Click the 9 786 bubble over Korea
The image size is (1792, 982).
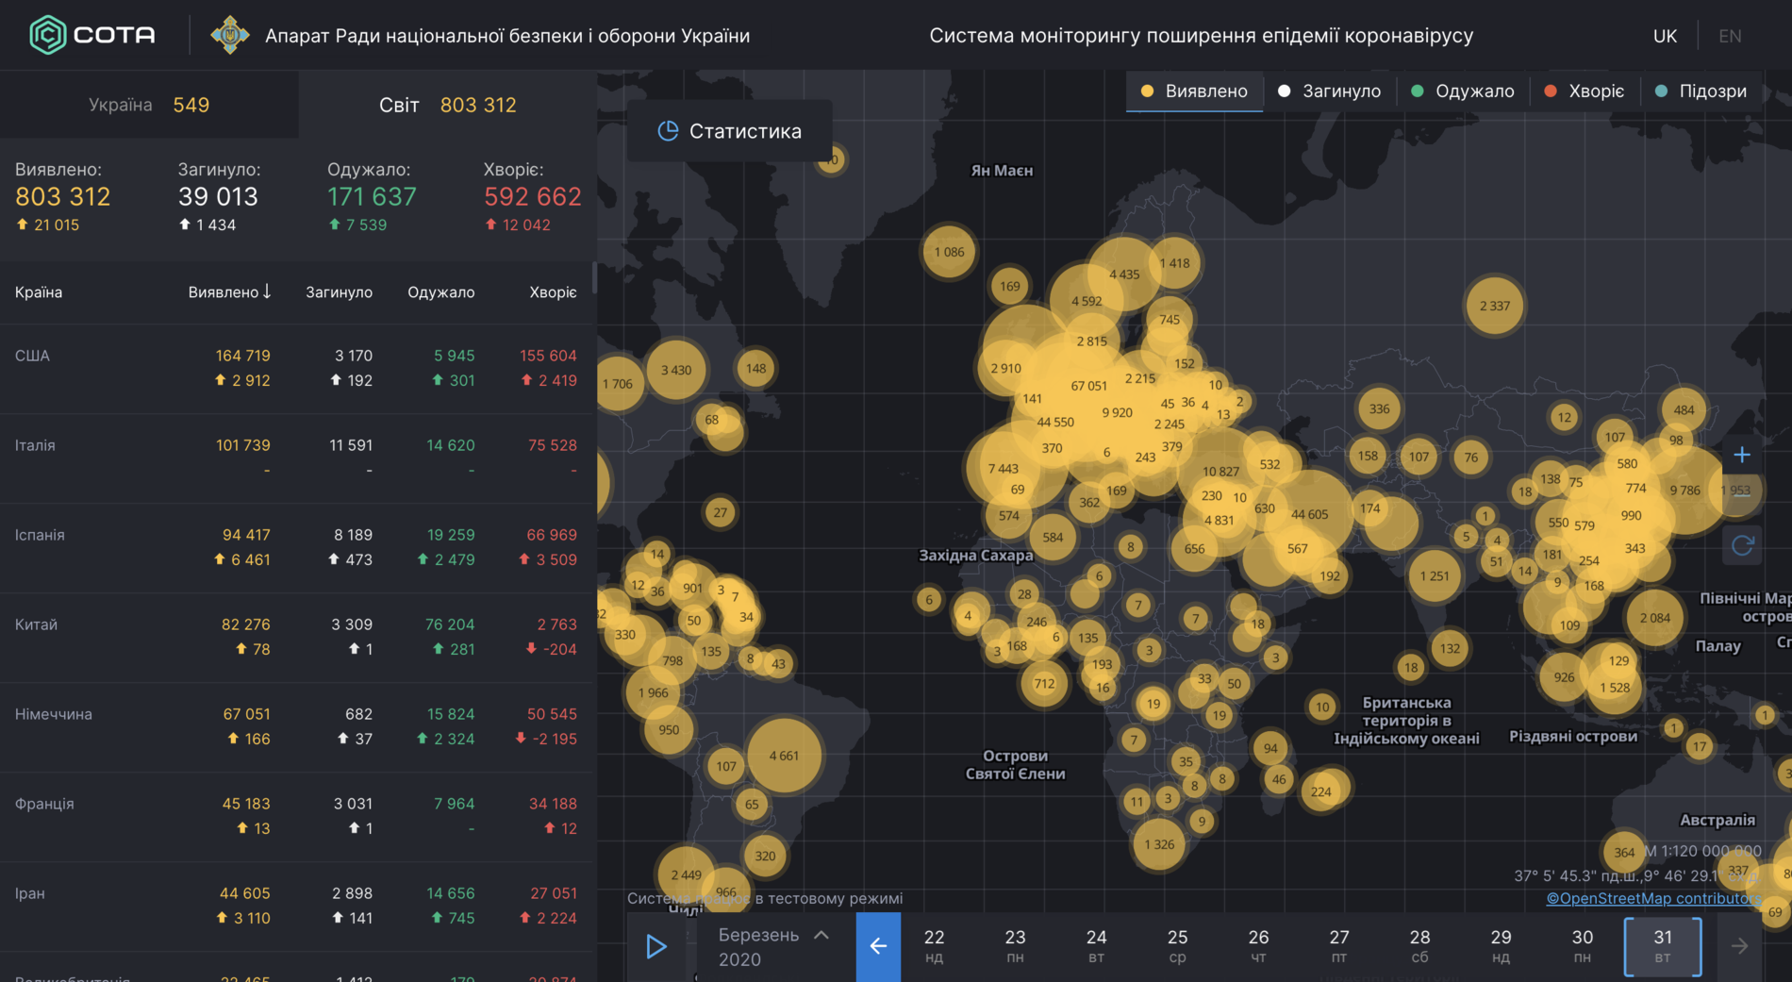tap(1685, 490)
